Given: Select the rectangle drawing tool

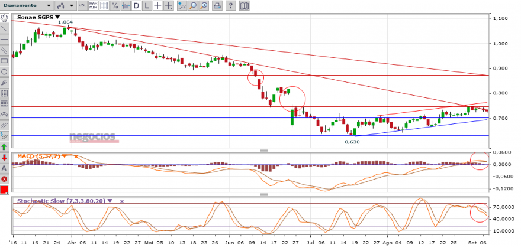Looking at the screenshot, I should point(4,61).
